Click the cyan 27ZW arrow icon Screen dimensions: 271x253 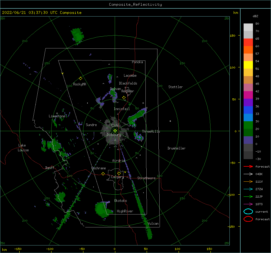[248, 189]
